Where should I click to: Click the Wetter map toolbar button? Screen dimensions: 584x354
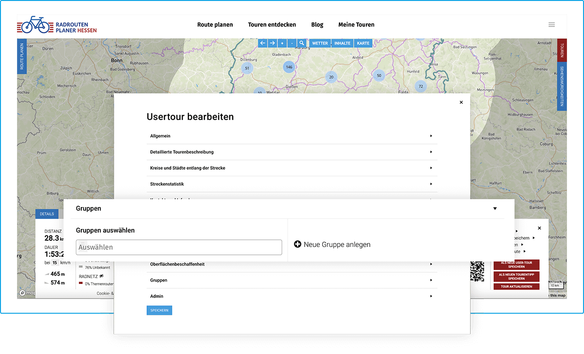coord(320,43)
